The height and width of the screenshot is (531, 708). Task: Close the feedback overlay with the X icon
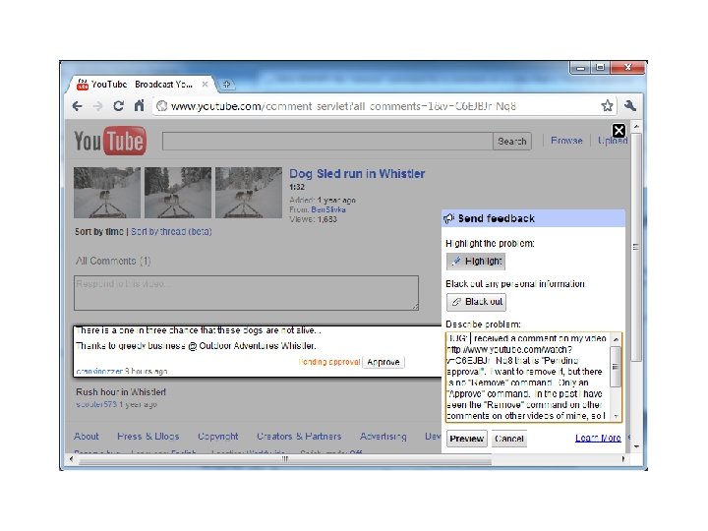(619, 131)
